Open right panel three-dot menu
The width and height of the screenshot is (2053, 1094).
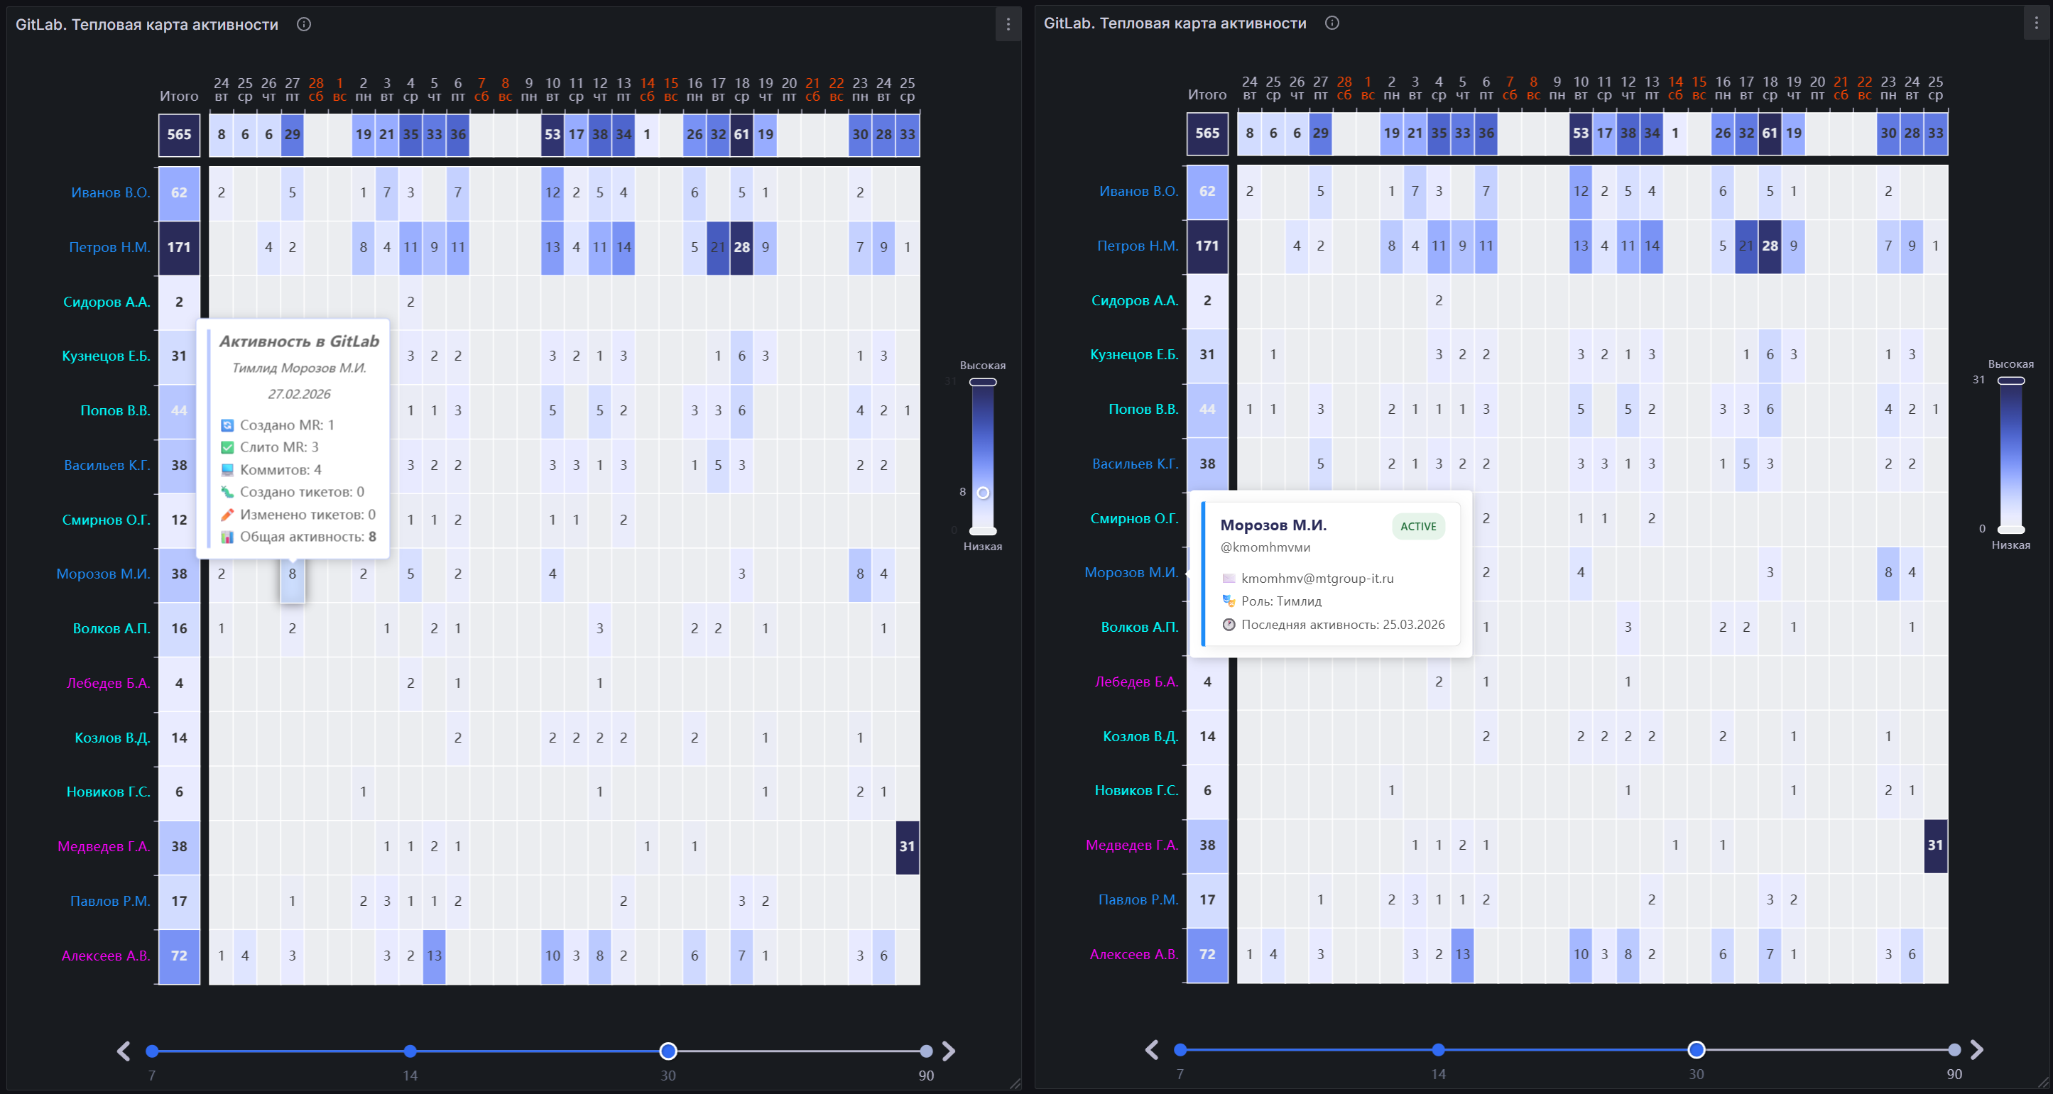2036,23
